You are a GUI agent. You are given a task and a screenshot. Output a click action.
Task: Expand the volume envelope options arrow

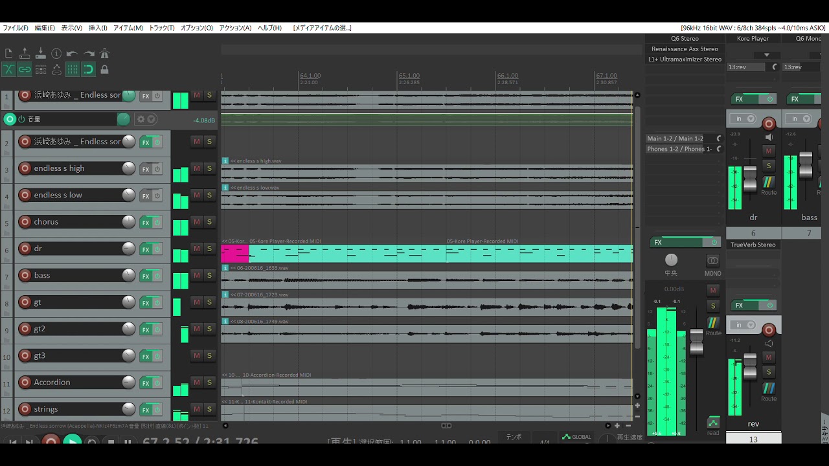coord(151,119)
